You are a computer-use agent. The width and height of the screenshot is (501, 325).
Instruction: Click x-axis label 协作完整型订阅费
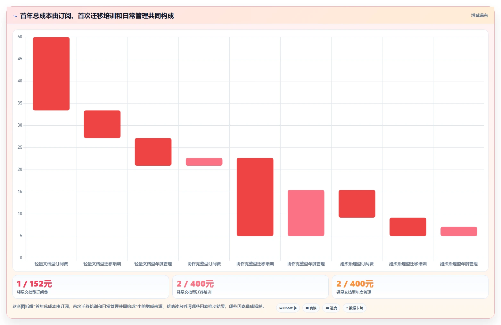[204, 264]
